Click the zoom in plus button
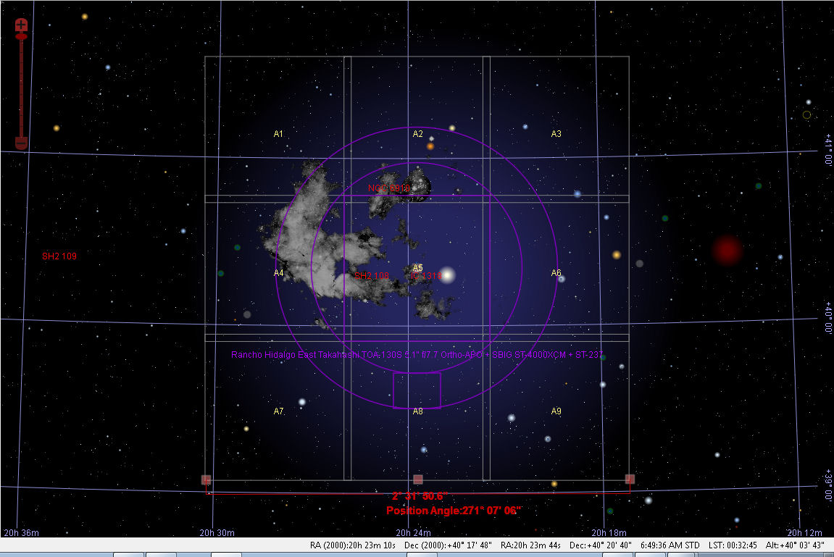The height and width of the screenshot is (557, 834). pos(21,25)
